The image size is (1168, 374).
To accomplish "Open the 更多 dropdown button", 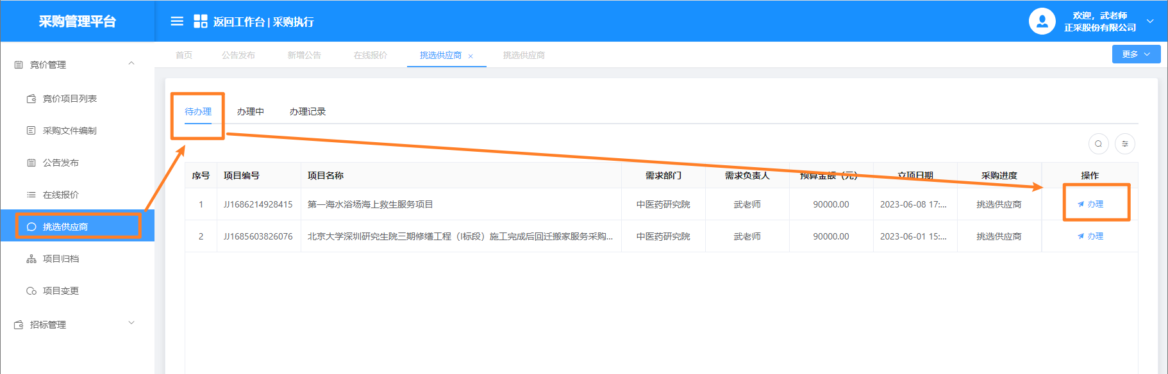I will [x=1136, y=54].
